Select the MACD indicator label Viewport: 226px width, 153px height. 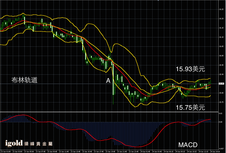(x=188, y=145)
